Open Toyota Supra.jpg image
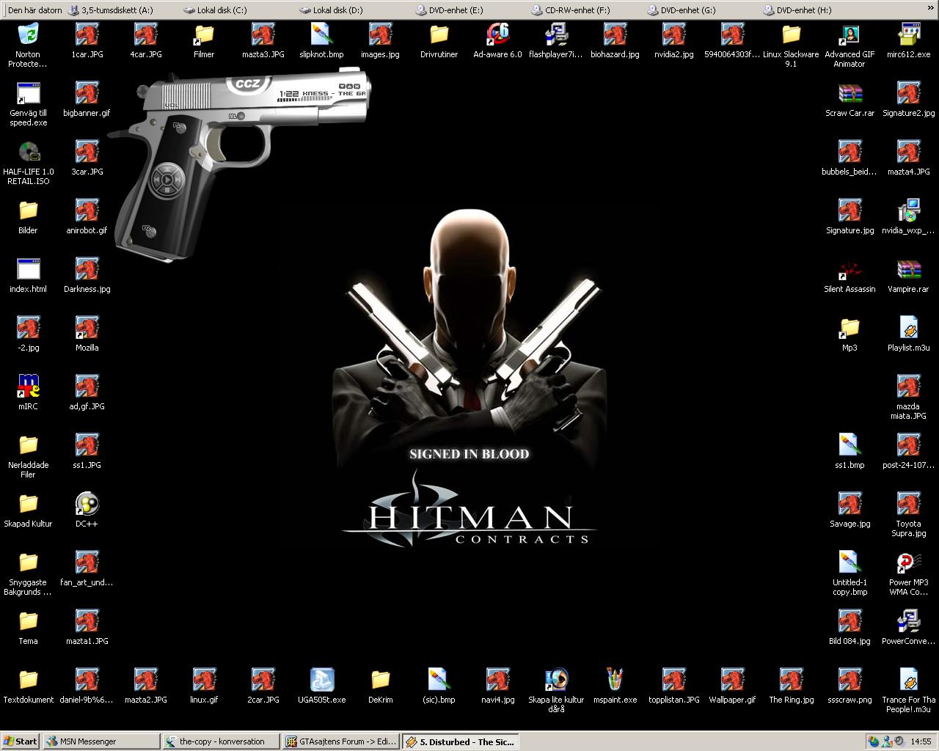Image resolution: width=939 pixels, height=751 pixels. tap(908, 513)
